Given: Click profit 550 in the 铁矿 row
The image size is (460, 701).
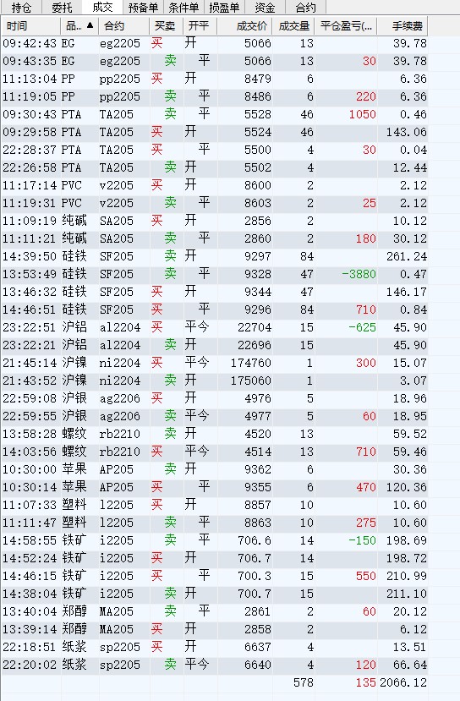Looking at the screenshot, I should tap(365, 576).
